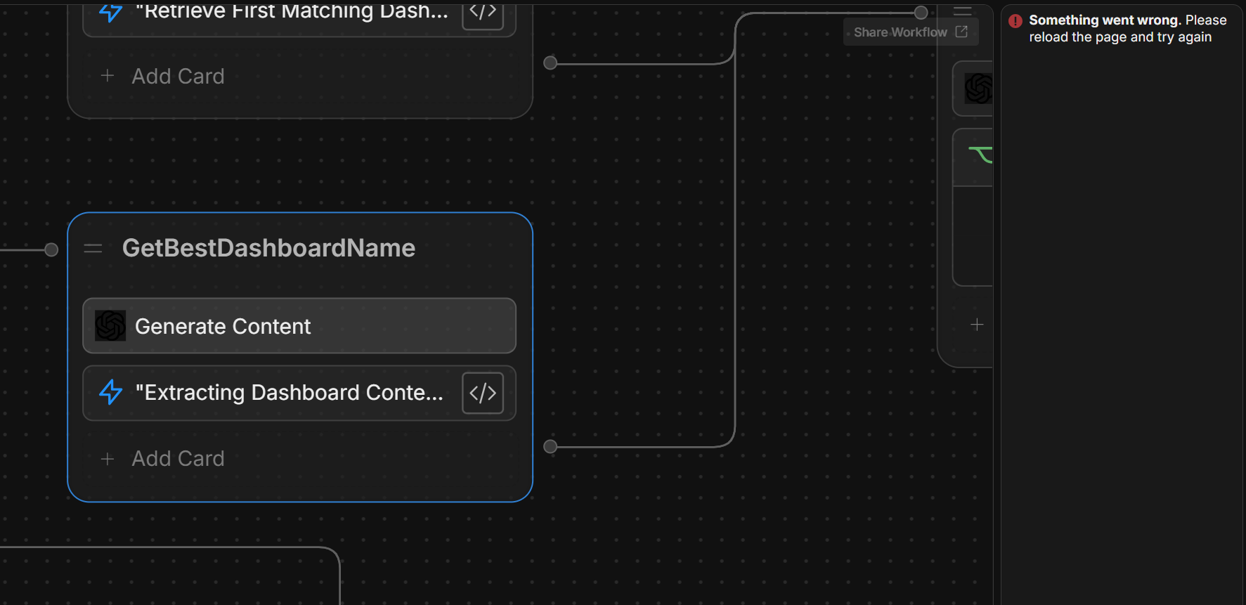Click upper node's output connector dot
The image size is (1246, 605).
550,63
